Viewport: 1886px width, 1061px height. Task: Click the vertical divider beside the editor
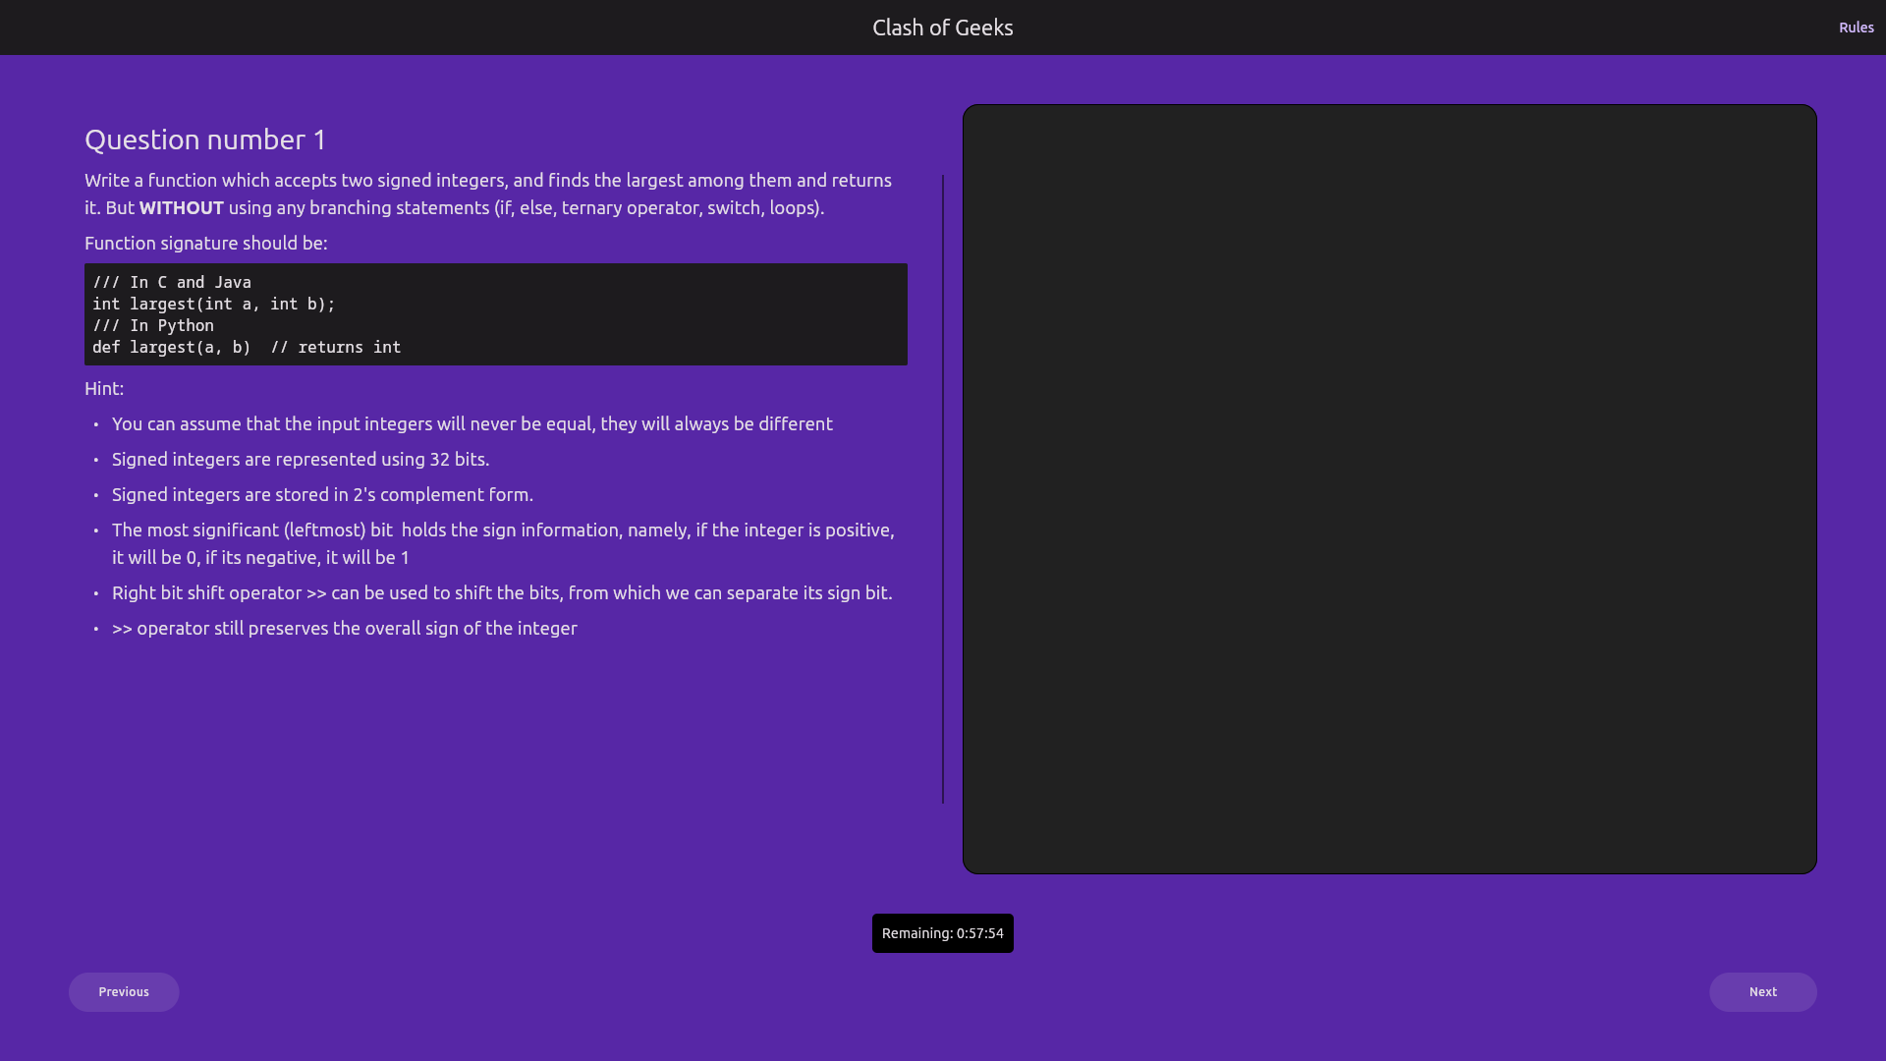(943, 489)
